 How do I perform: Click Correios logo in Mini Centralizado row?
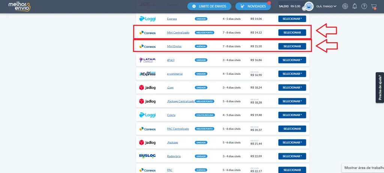[x=147, y=33]
